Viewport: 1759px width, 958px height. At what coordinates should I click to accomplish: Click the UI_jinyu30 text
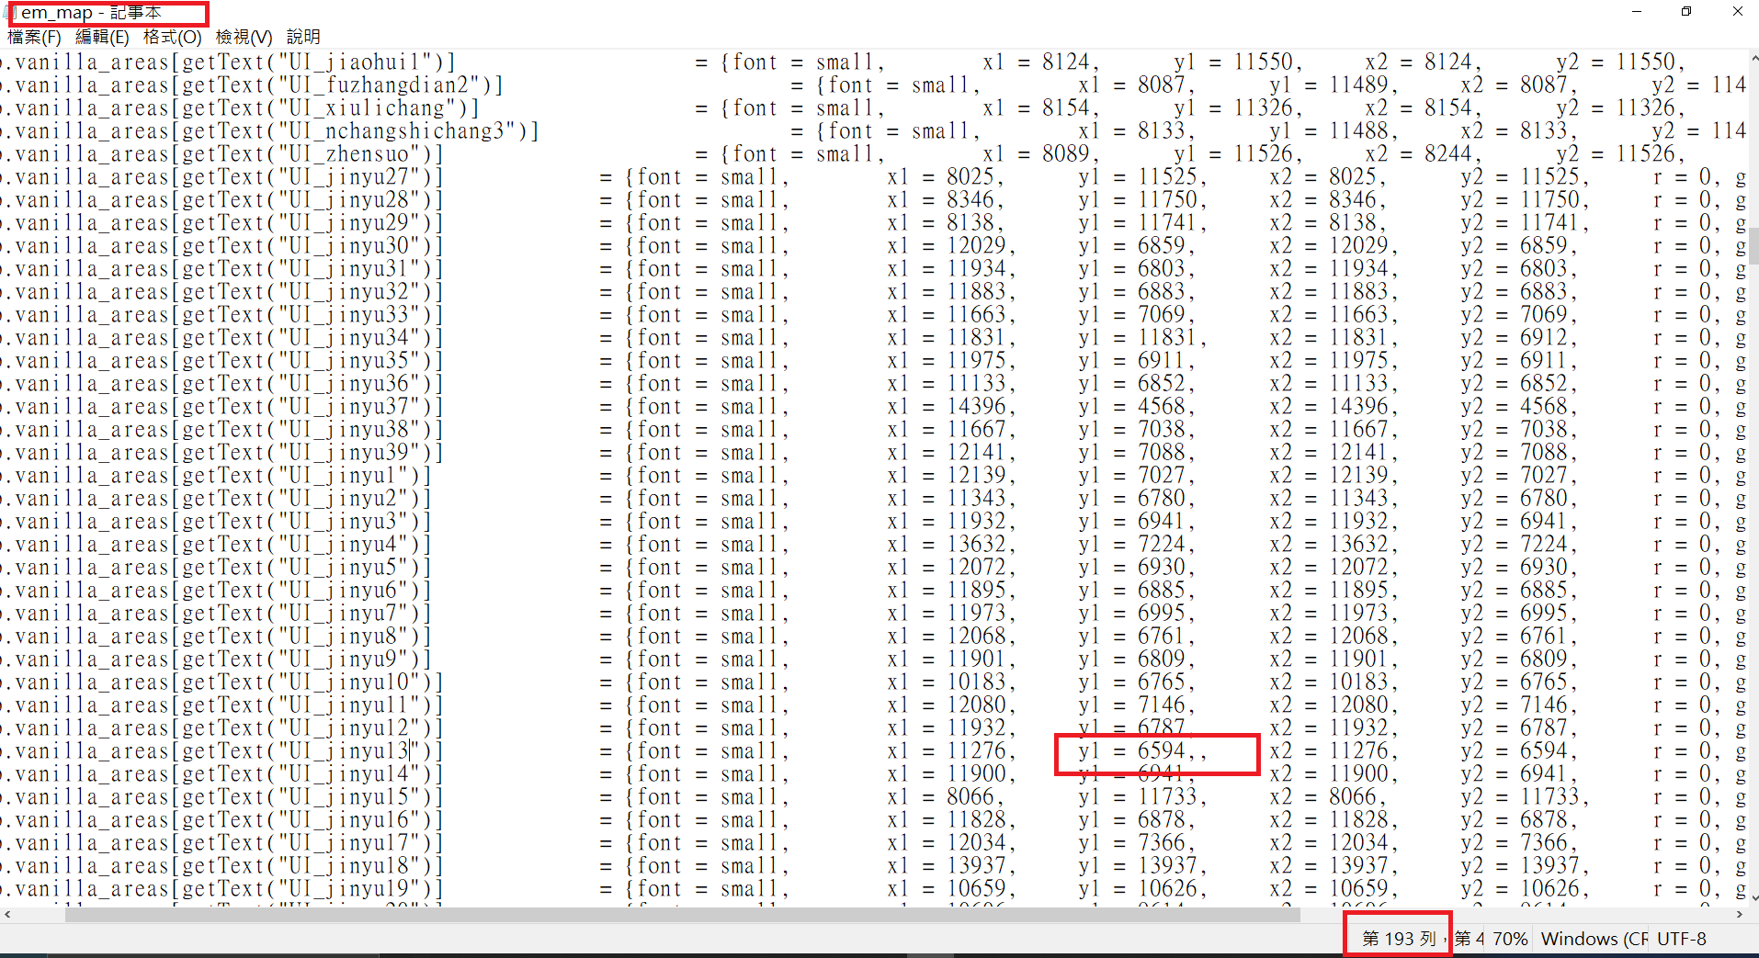click(x=349, y=246)
